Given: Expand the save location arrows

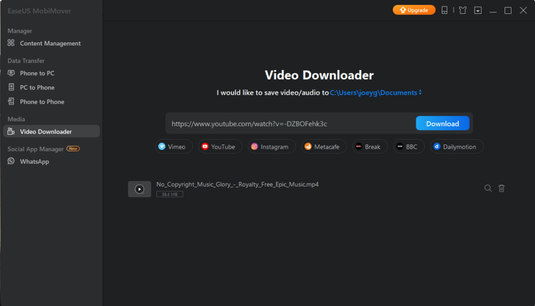Looking at the screenshot, I should (x=420, y=93).
